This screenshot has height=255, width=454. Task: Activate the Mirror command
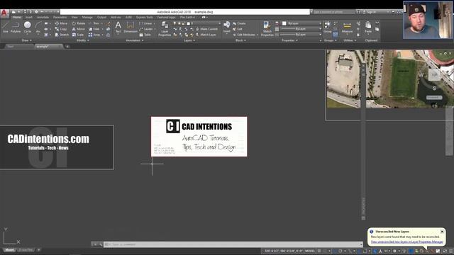[x=79, y=29]
